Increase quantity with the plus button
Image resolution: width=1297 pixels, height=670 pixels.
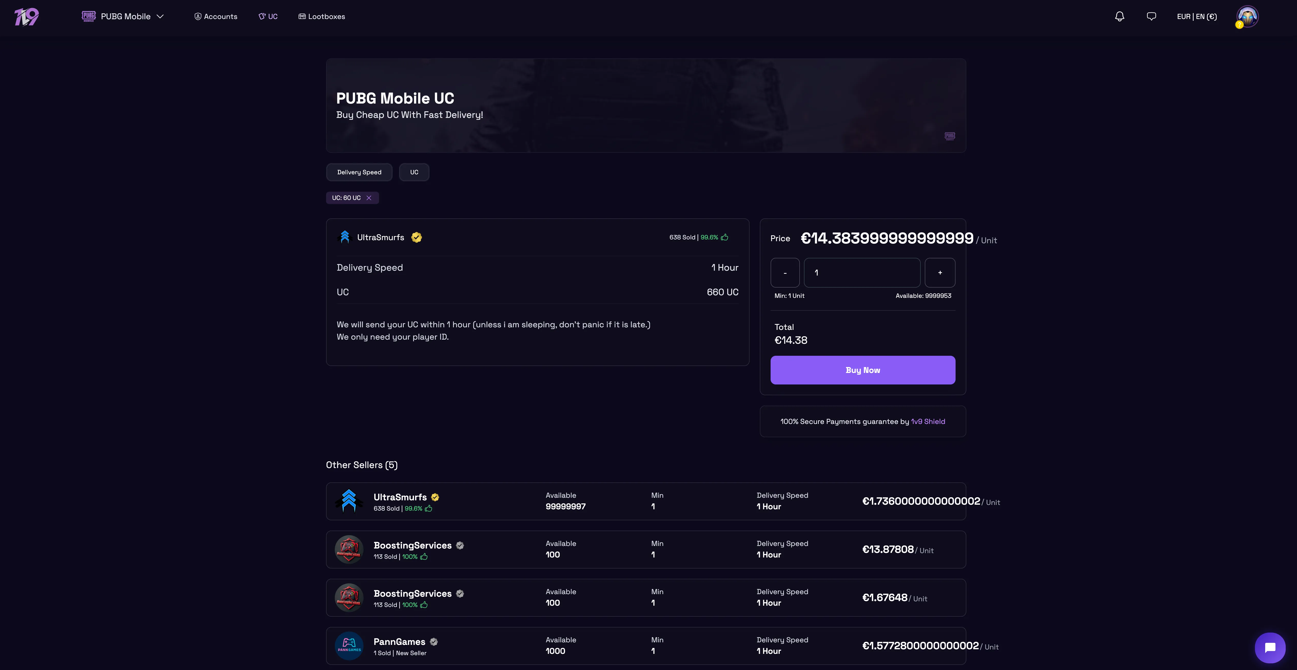click(x=939, y=273)
